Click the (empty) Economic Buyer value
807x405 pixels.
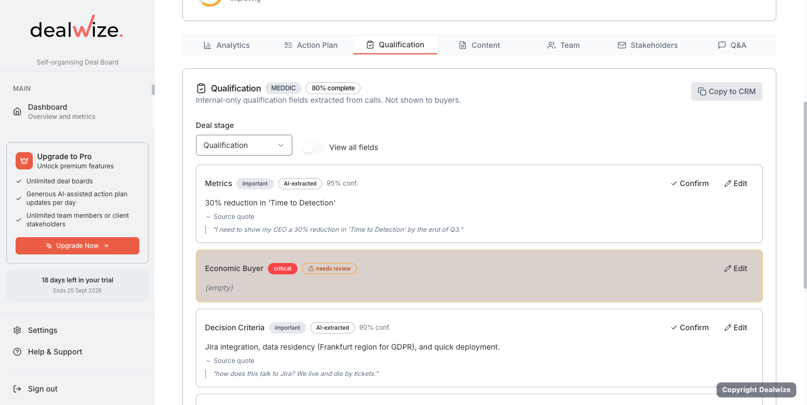pyautogui.click(x=219, y=288)
